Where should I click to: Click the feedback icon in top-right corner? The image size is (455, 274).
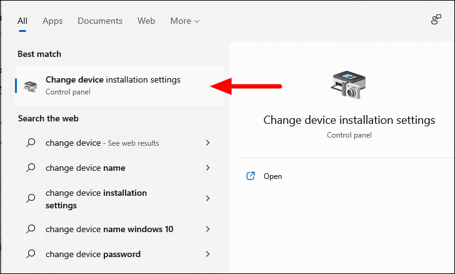436,20
